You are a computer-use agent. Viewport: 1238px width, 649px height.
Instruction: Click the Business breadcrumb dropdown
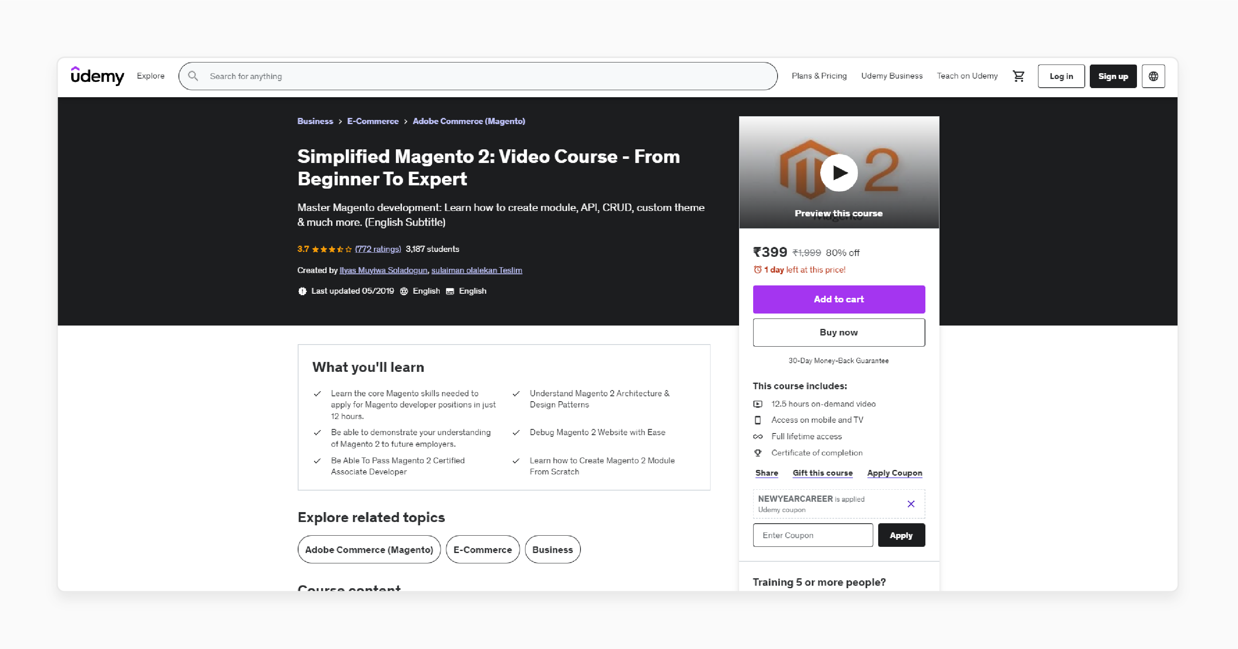click(314, 120)
